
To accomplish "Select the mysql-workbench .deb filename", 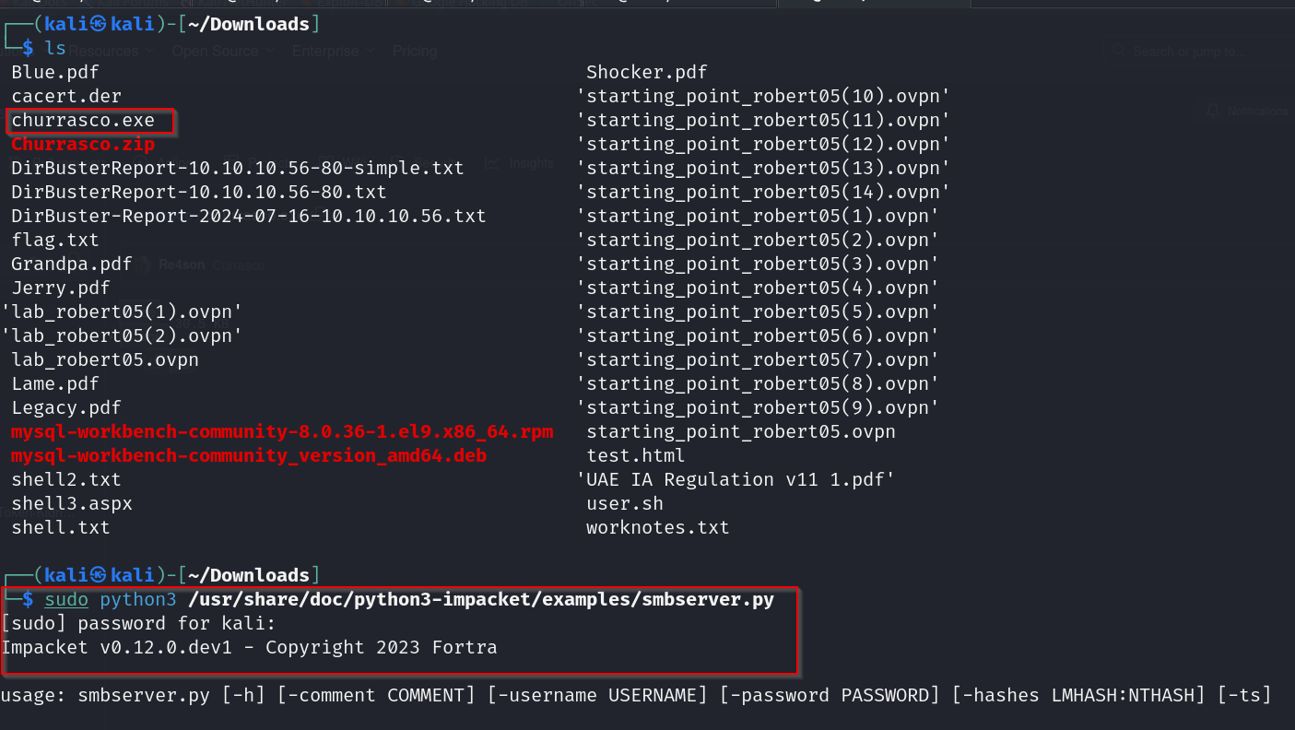I will click(x=249, y=455).
